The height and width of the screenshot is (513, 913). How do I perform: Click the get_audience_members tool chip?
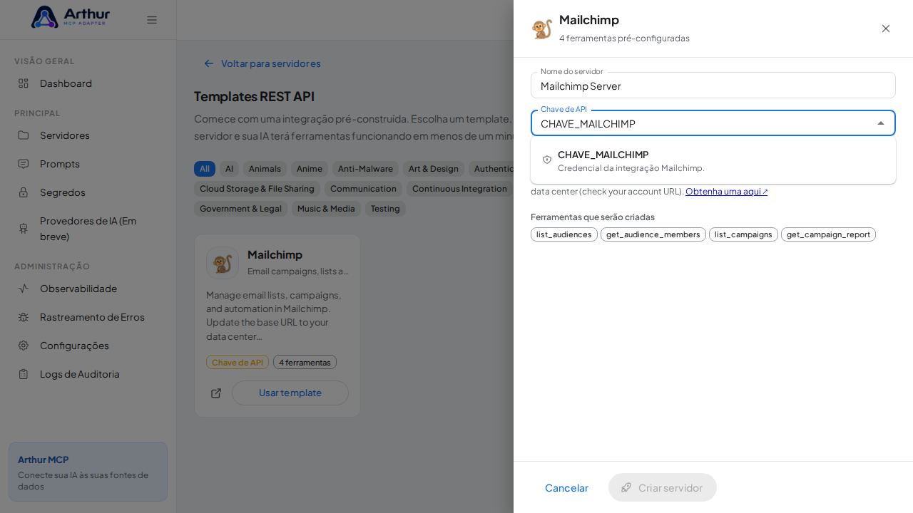tap(653, 234)
